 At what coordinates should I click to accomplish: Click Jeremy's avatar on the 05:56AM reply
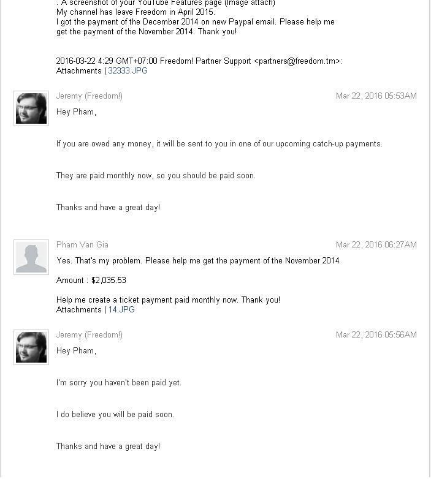point(31,347)
